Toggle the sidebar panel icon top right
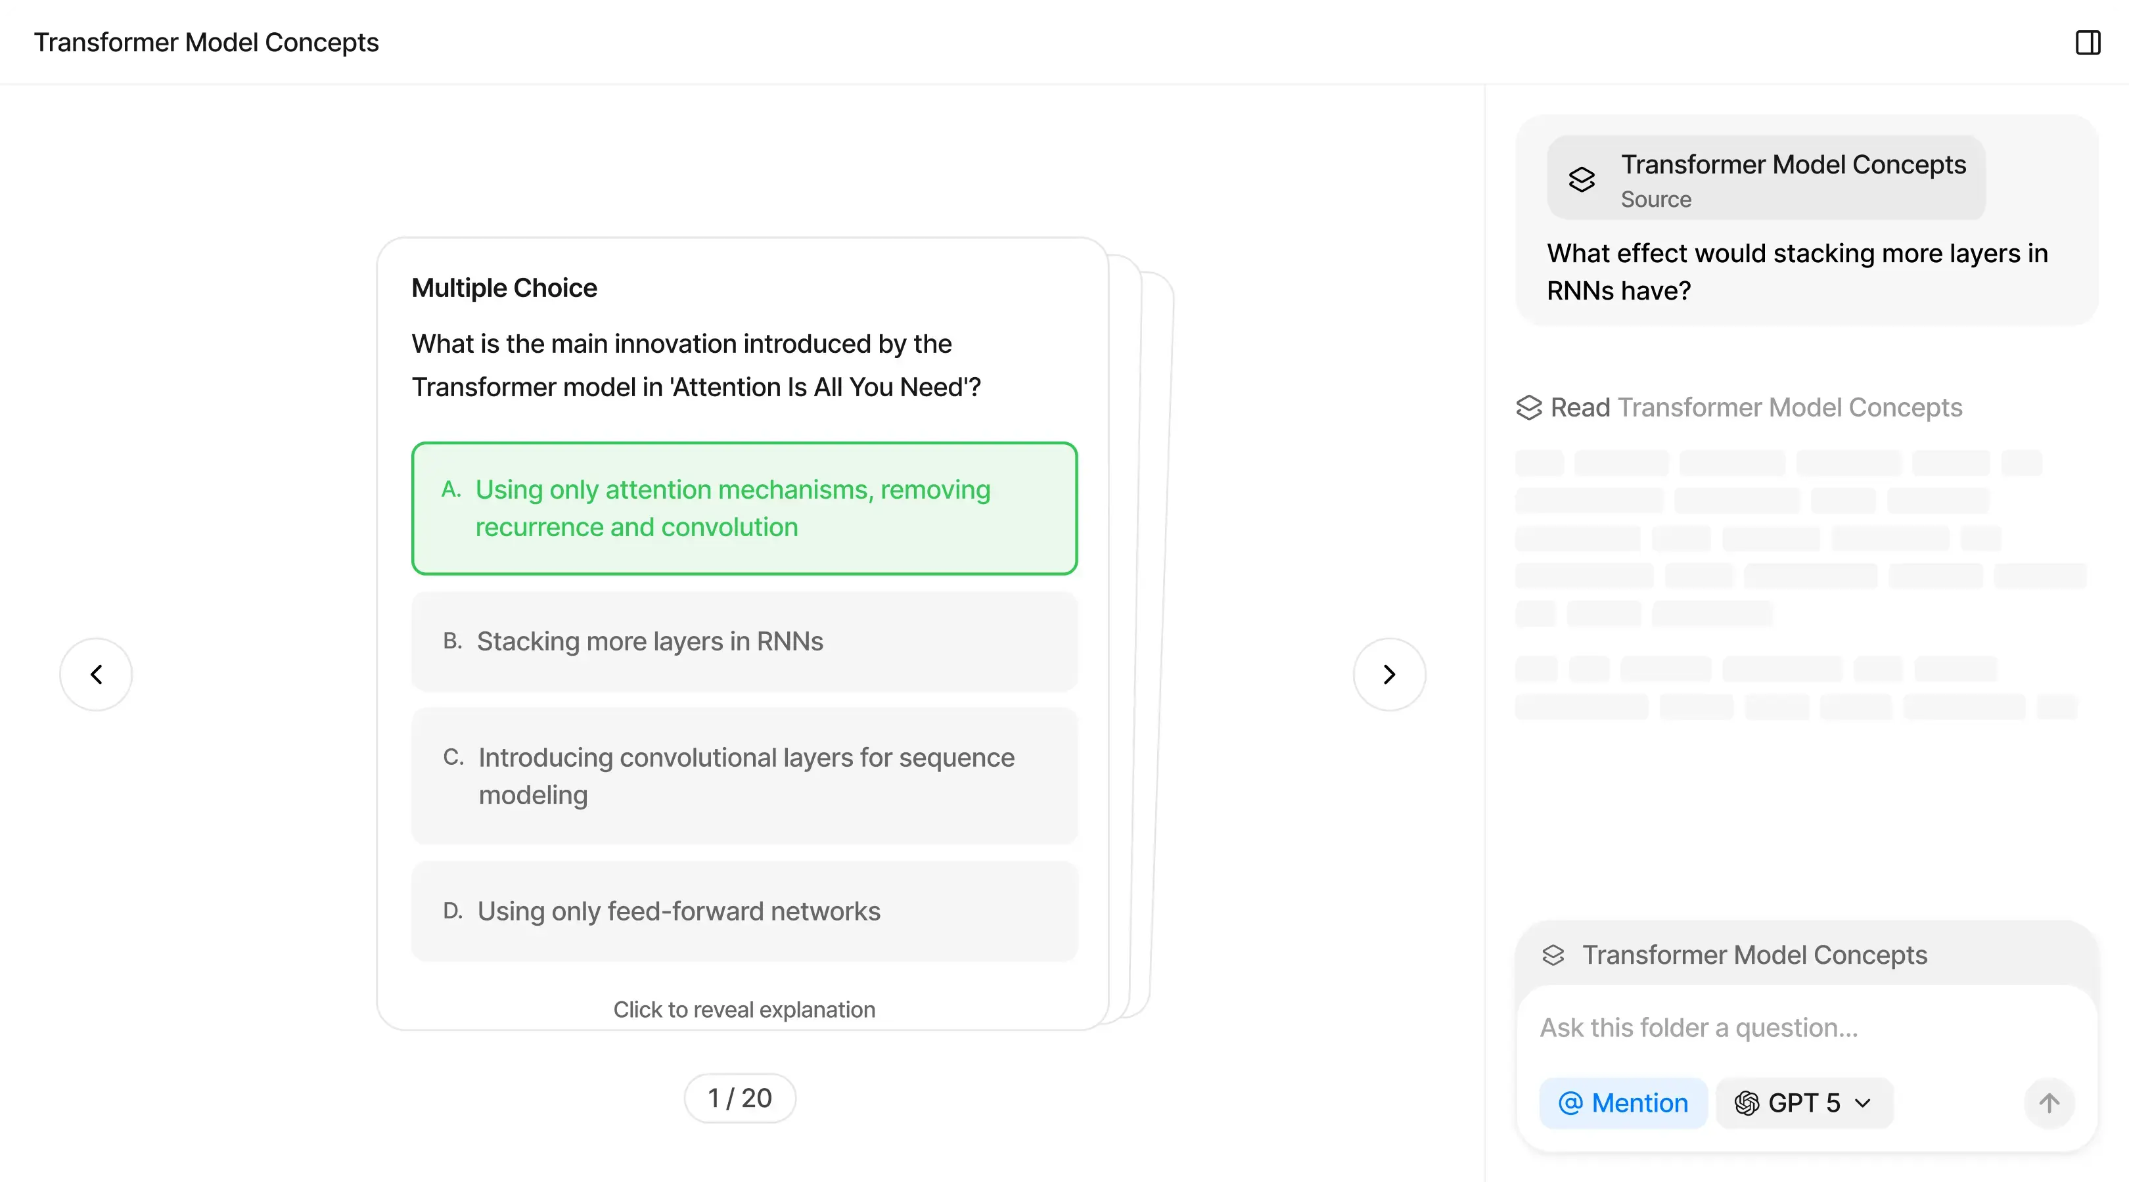Viewport: 2129px width, 1182px height. pyautogui.click(x=2087, y=43)
